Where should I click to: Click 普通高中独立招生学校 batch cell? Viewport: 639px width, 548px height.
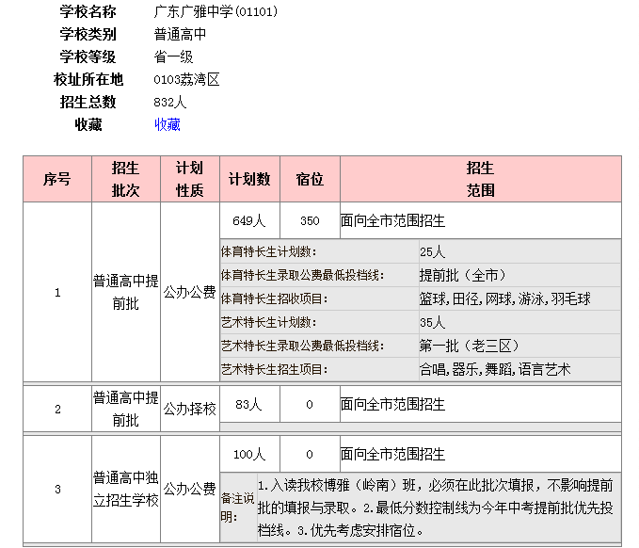pos(126,489)
